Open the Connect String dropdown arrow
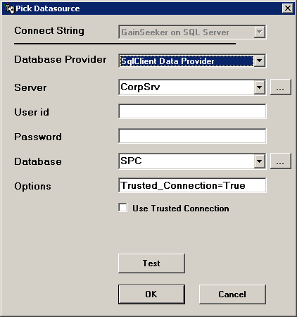 coord(260,32)
